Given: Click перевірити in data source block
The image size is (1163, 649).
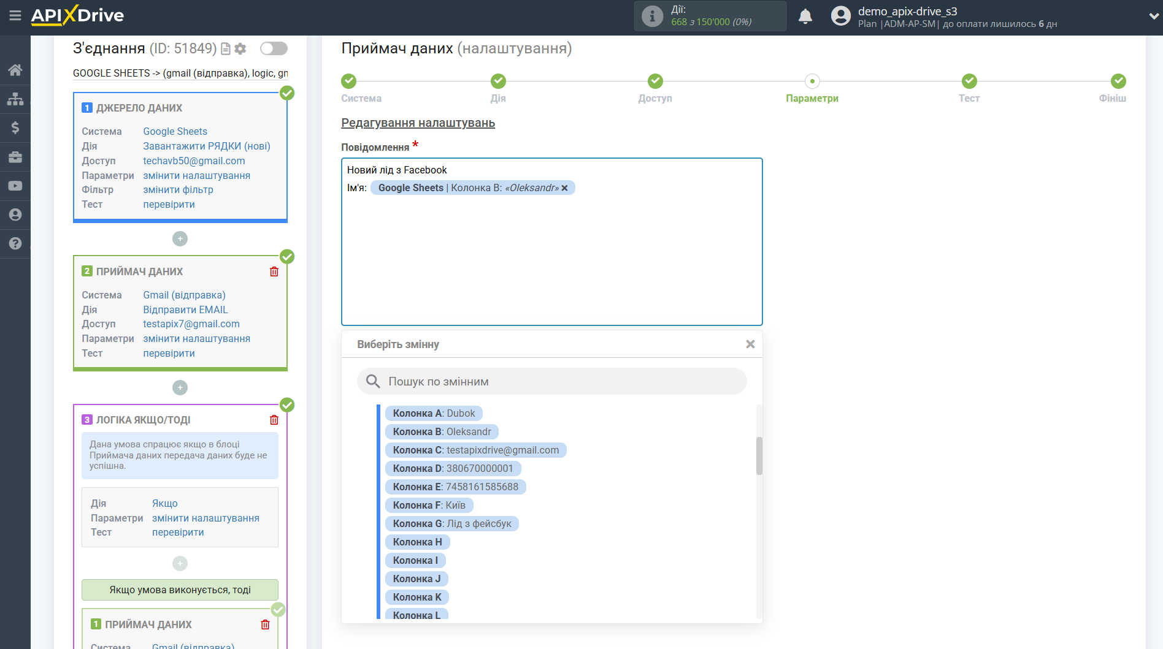Looking at the screenshot, I should 169,204.
